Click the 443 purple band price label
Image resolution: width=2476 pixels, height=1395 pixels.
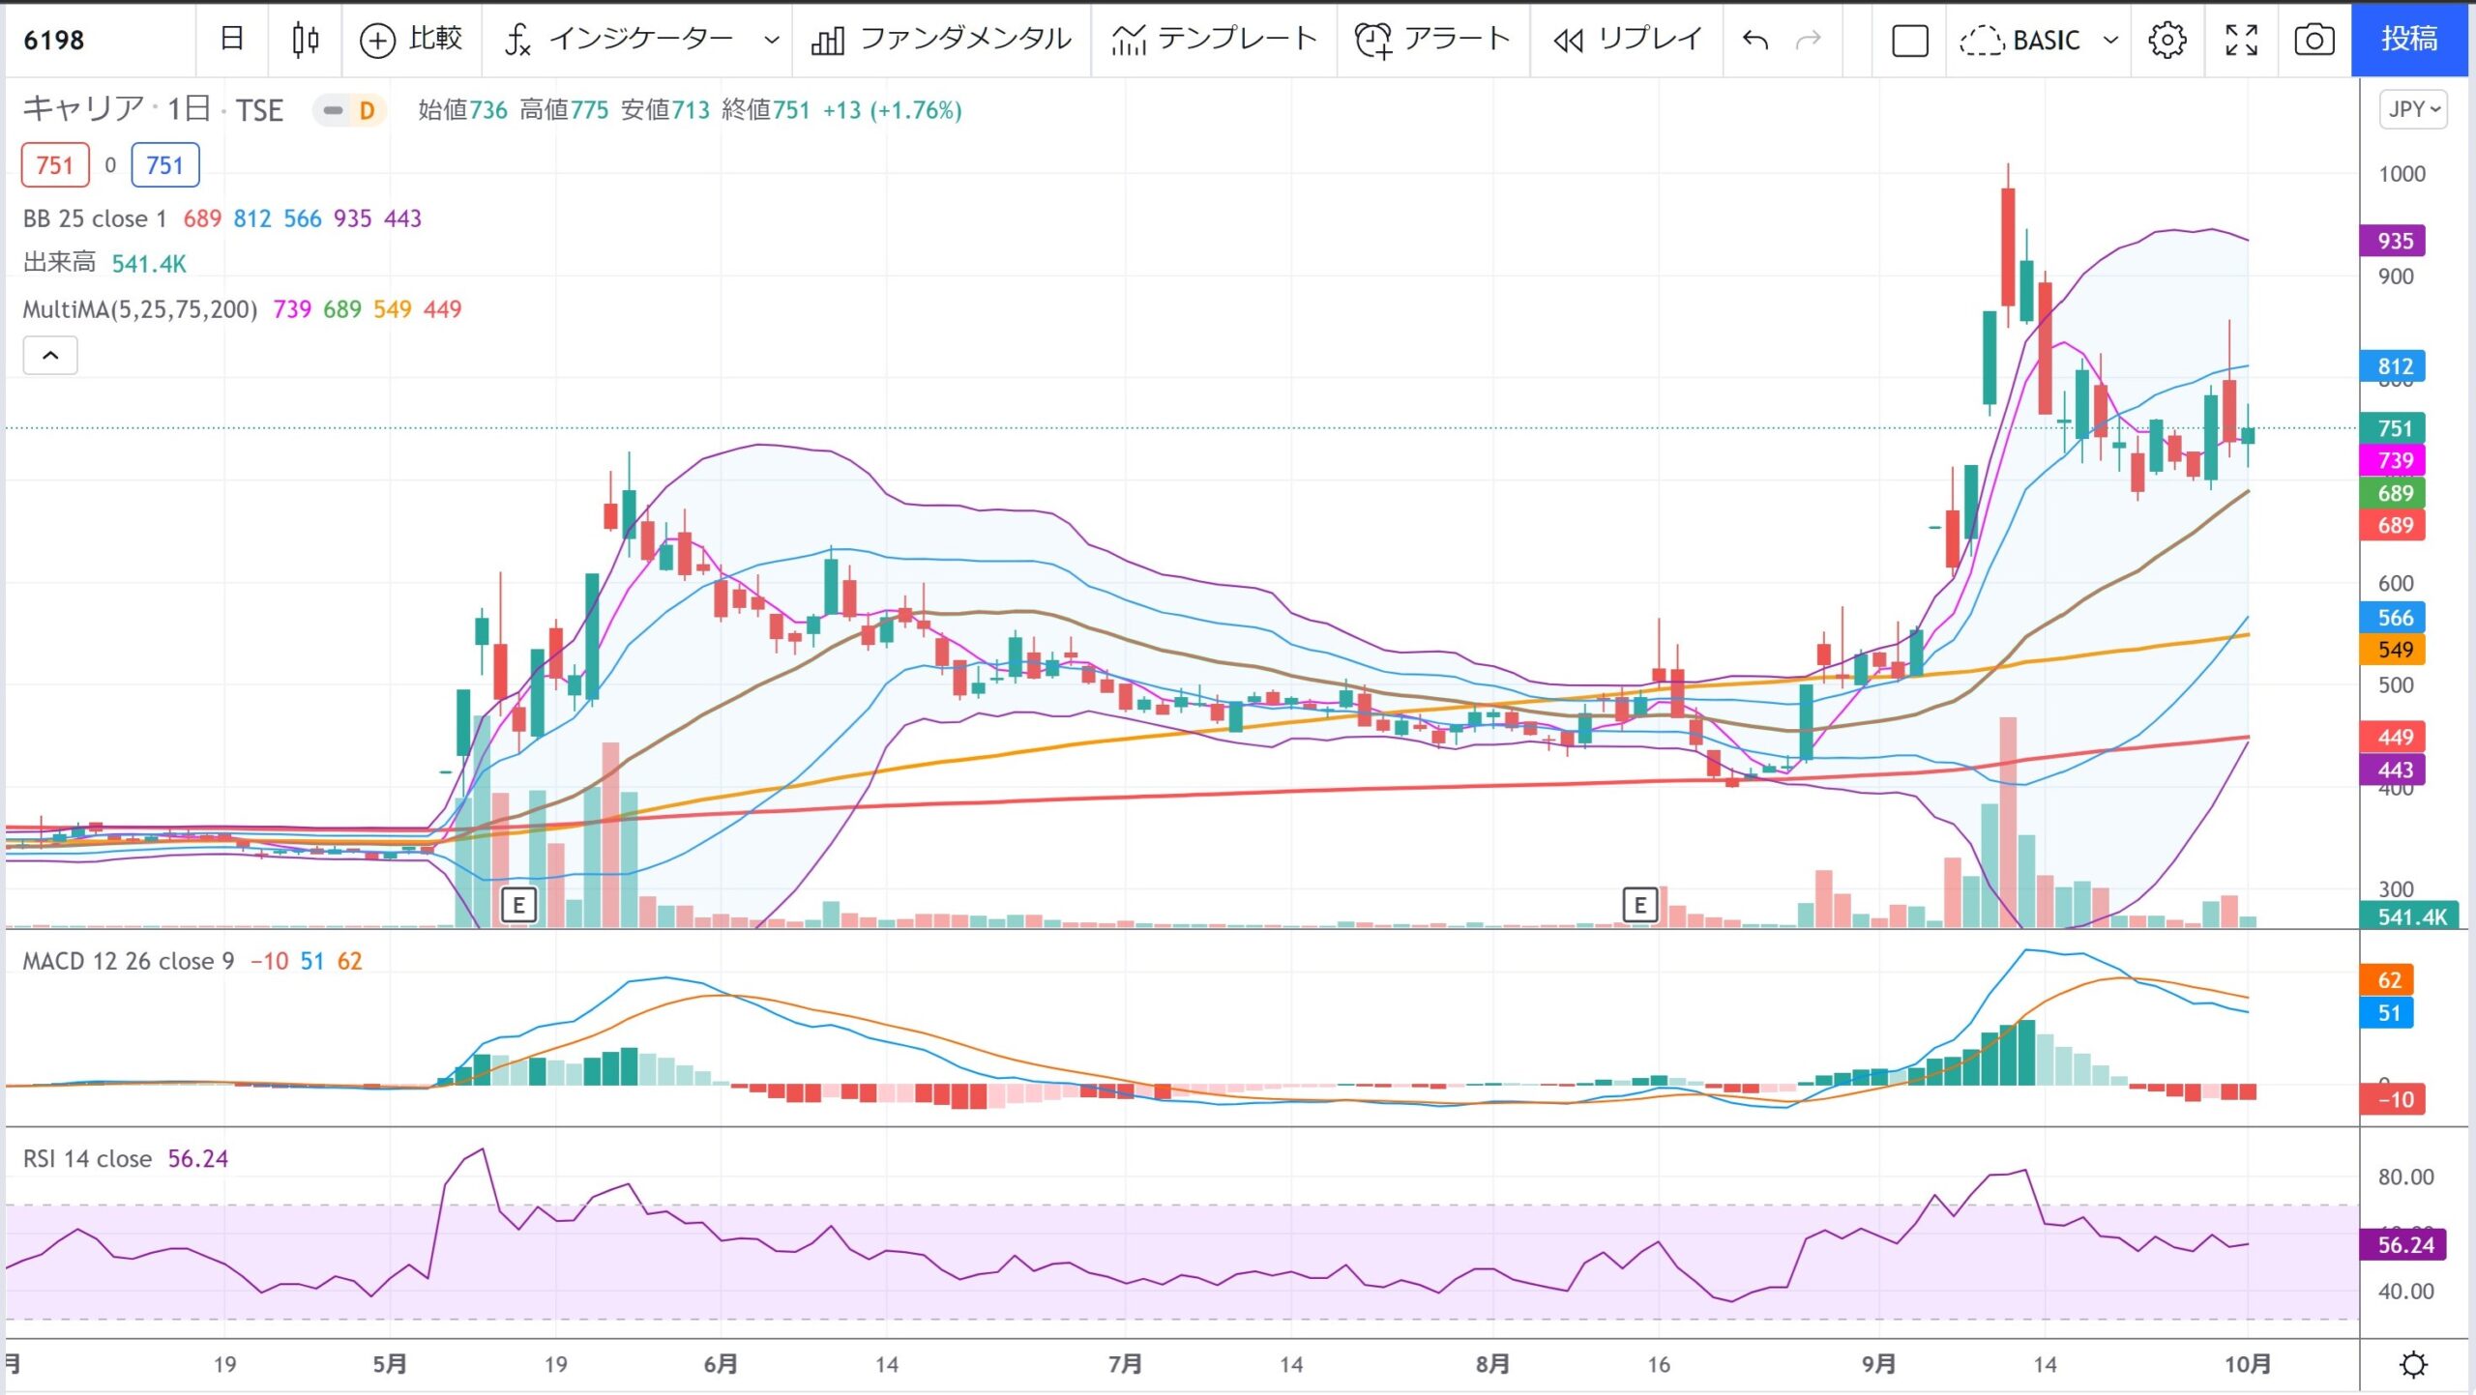pyautogui.click(x=2395, y=770)
